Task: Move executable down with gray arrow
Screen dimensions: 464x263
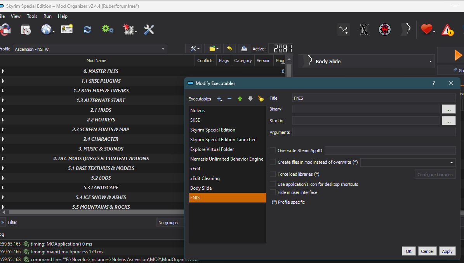Action: [250, 99]
